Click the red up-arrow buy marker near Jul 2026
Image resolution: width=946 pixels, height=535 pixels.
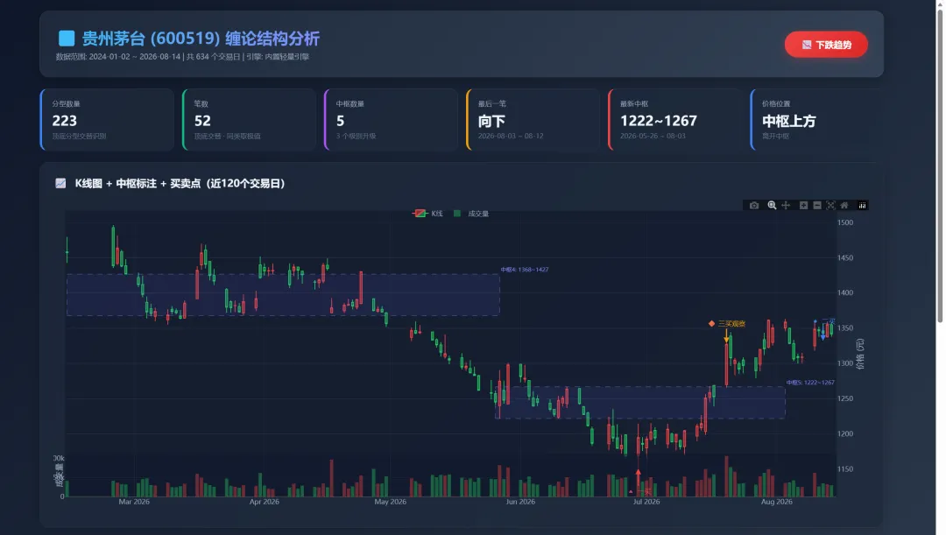639,476
